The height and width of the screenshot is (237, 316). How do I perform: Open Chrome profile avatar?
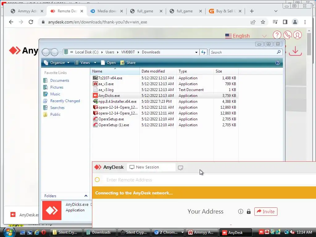point(295,22)
